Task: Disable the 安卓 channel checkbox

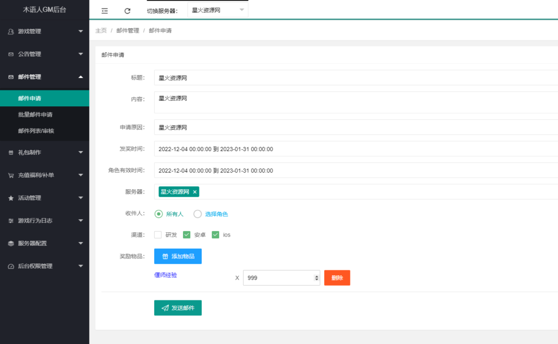Action: (x=188, y=234)
